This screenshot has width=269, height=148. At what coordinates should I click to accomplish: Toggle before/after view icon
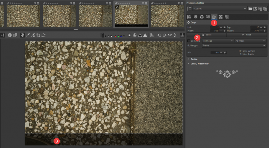(x=15, y=35)
